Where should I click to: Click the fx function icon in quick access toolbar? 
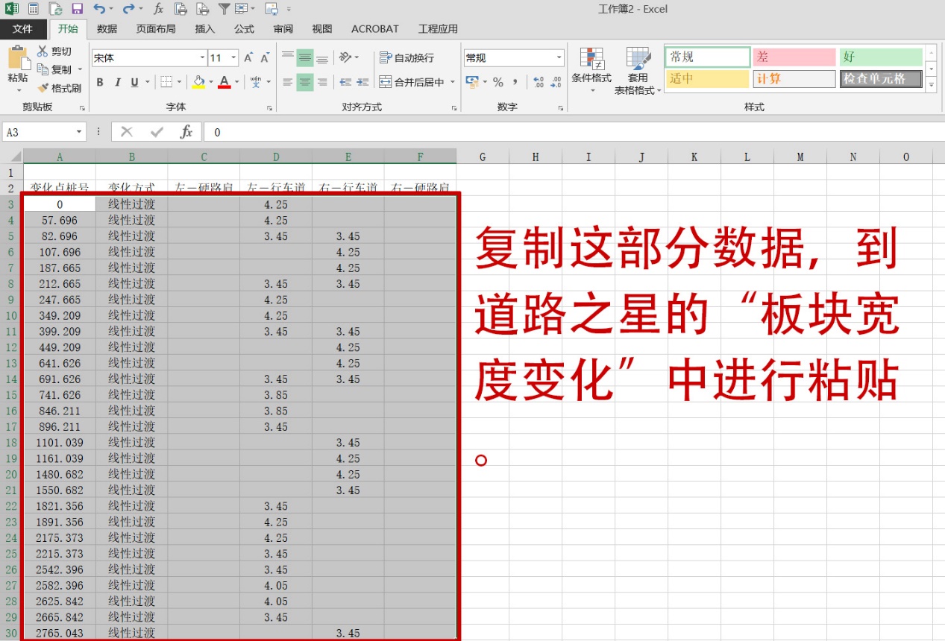tap(158, 9)
